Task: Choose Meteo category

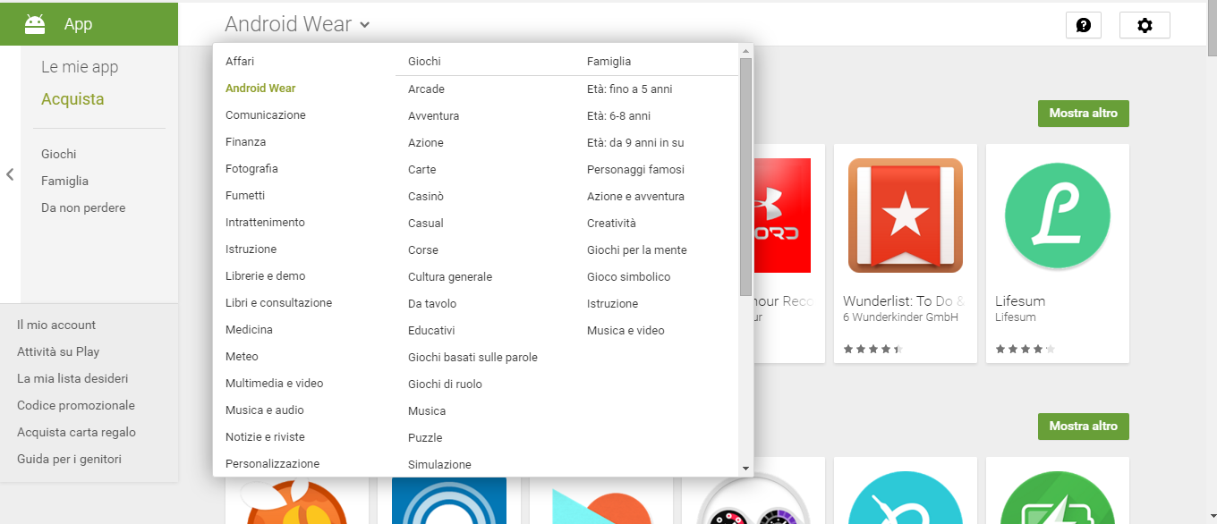Action: coord(242,357)
